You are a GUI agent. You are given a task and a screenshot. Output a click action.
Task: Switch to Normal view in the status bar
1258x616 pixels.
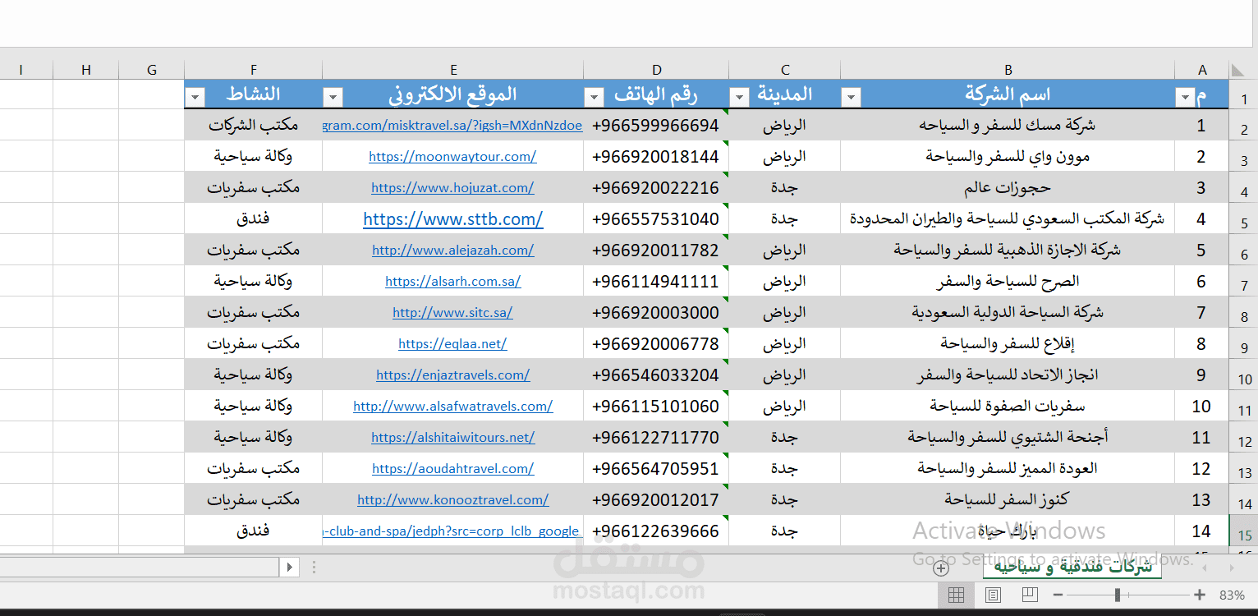coord(955,595)
